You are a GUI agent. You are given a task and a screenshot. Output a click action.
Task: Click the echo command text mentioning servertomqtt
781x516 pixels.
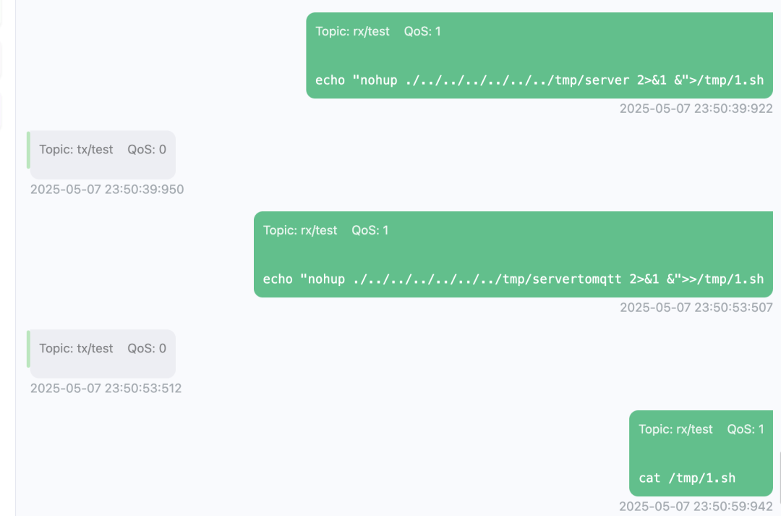click(x=513, y=279)
